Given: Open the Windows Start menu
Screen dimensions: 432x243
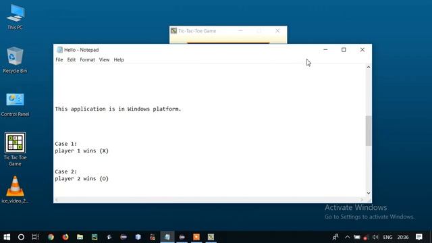Looking at the screenshot, I should click(x=7, y=237).
